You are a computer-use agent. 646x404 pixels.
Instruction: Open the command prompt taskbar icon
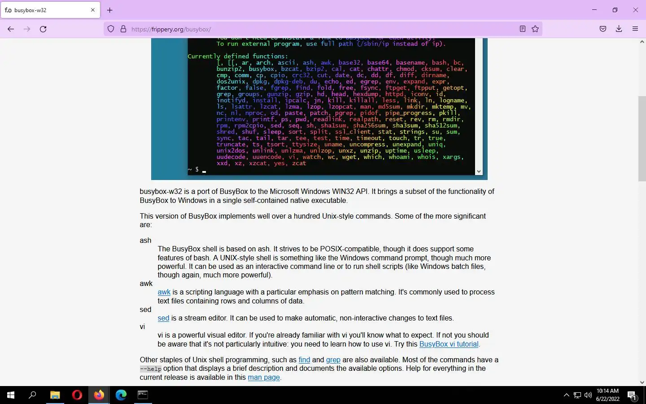click(143, 395)
